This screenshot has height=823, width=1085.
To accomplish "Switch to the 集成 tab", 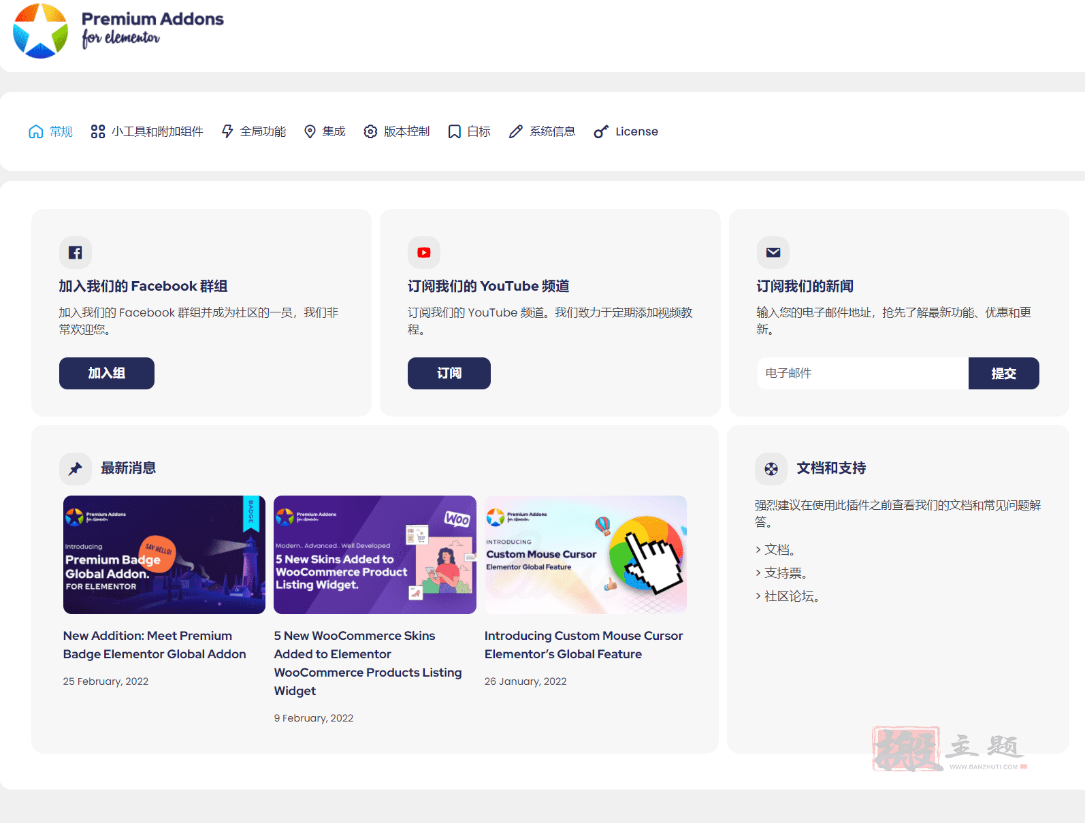I will point(325,131).
